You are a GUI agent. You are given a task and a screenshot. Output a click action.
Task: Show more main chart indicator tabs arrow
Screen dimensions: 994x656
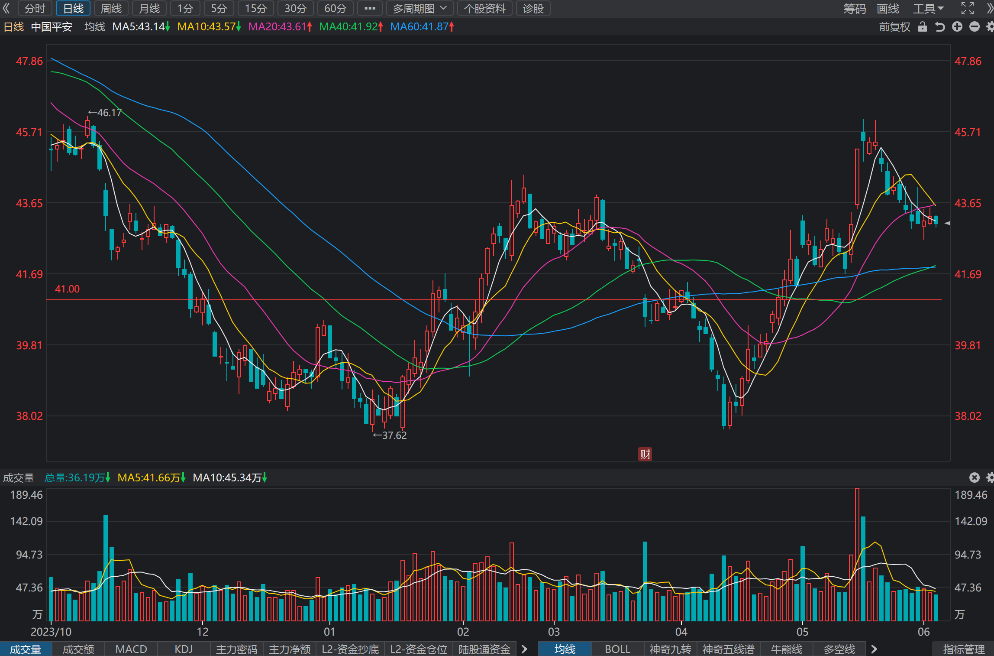[x=874, y=649]
